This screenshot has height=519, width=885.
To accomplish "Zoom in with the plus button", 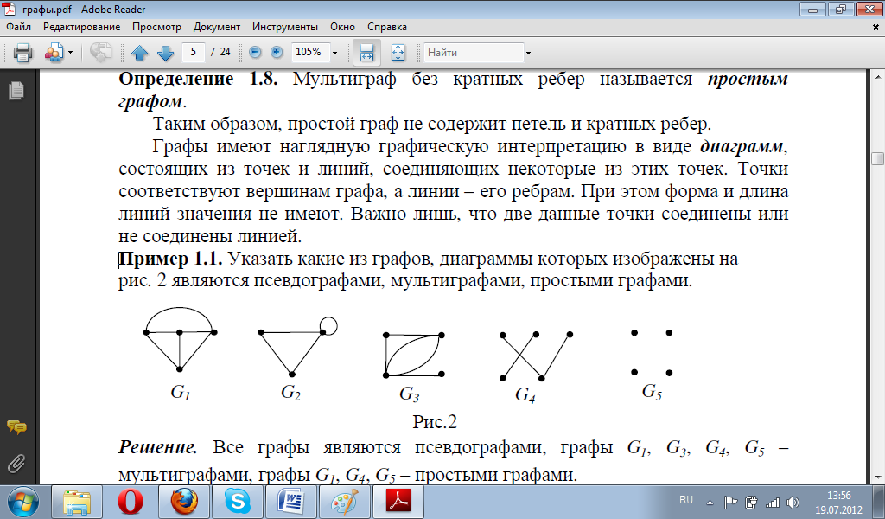I will (277, 52).
